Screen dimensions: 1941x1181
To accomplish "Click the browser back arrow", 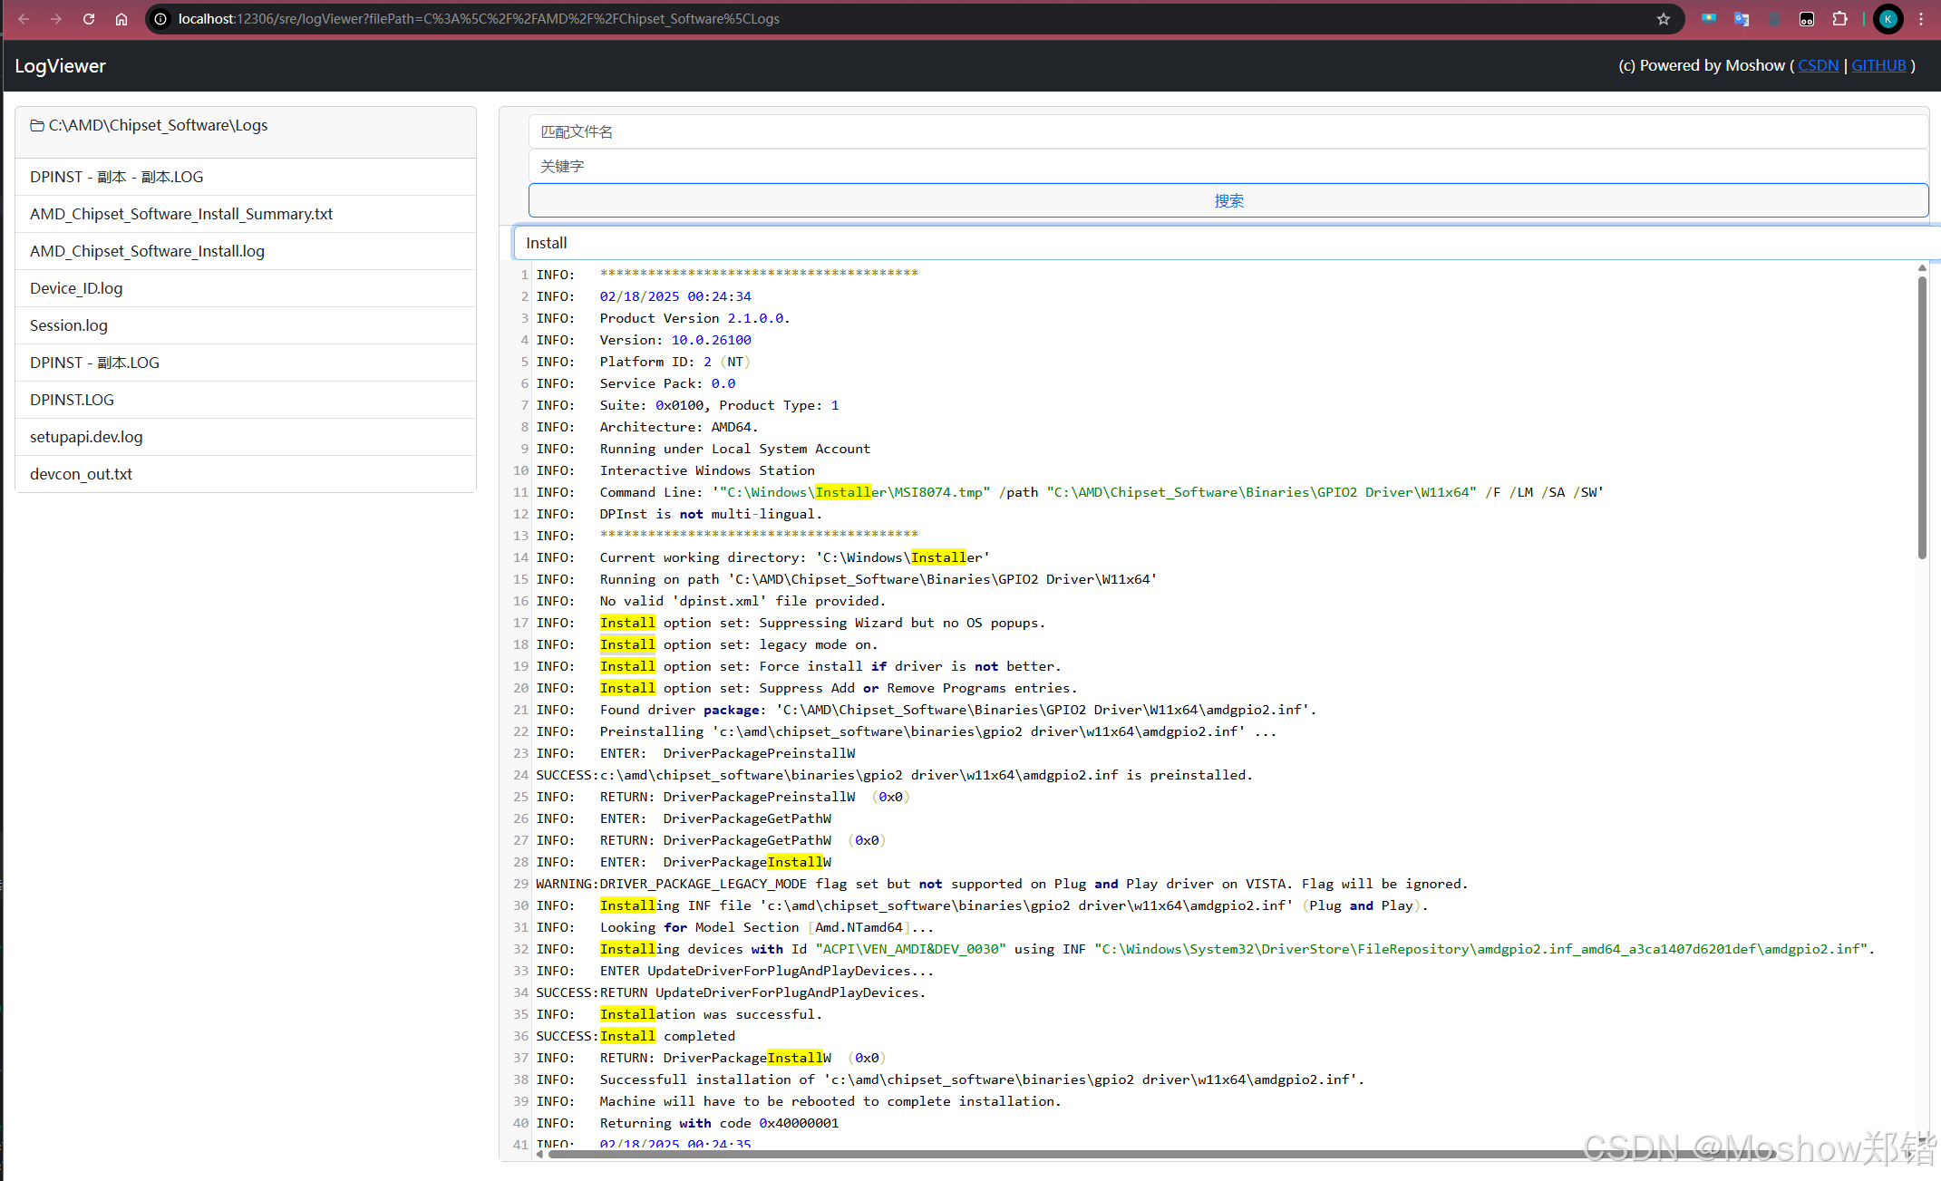I will pos(24,19).
